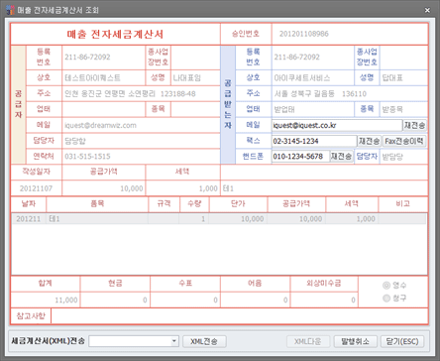
Task: Click the 발행취소 button
Action: click(x=355, y=341)
